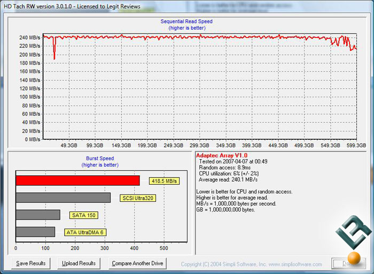Click the Adaptec Array V1.0 heading

click(x=222, y=155)
